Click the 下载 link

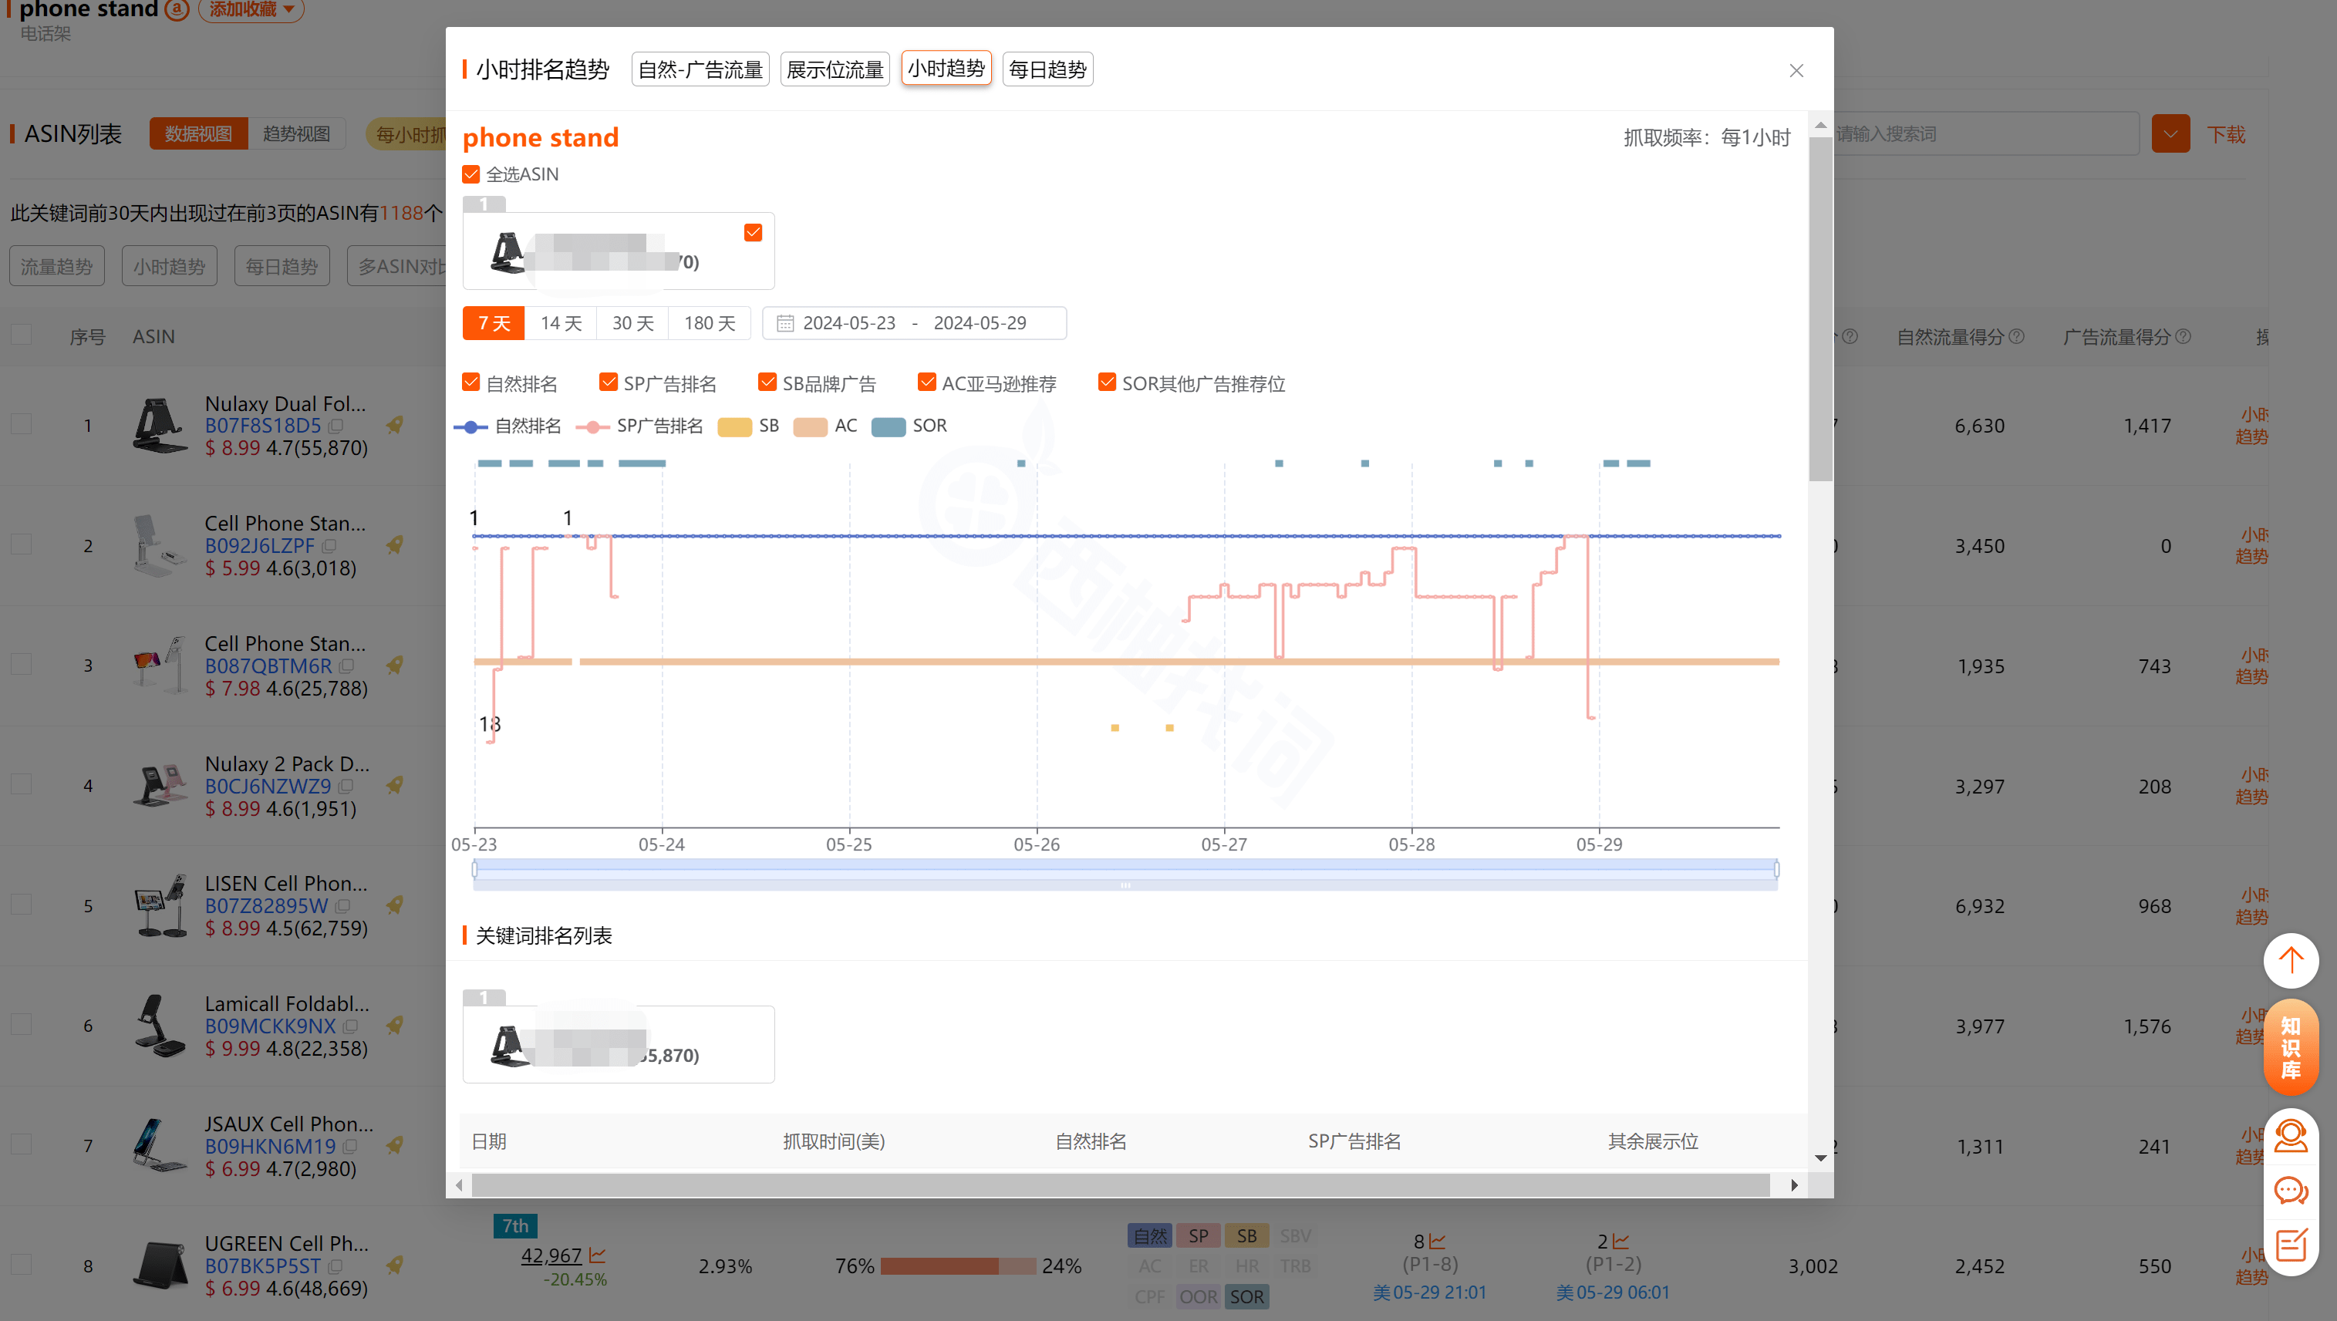pyautogui.click(x=2225, y=135)
